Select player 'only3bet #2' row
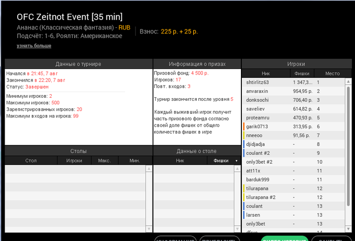The image size is (355, 241). pos(294,162)
